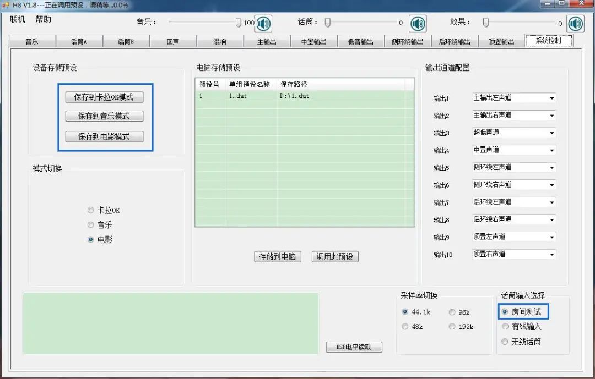Mute the 音乐 music volume speaker icon
Screen dimensions: 595x379
coord(262,24)
